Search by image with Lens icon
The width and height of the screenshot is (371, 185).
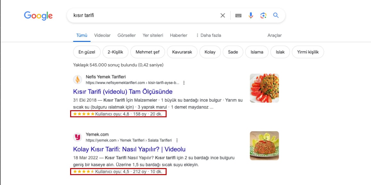[x=263, y=15]
